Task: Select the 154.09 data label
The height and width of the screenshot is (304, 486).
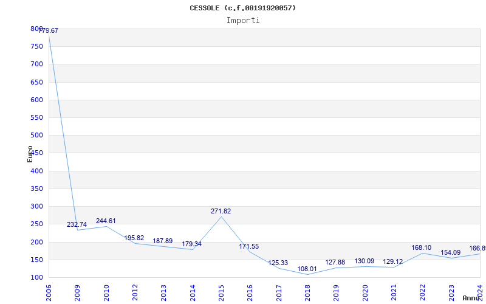Action: point(451,253)
